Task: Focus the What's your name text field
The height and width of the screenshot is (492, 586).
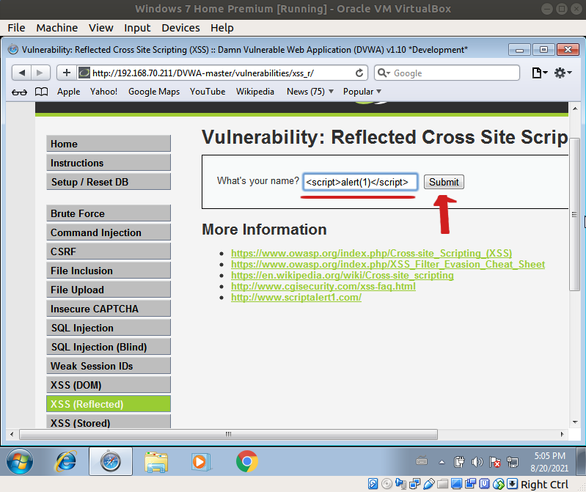Action: pyautogui.click(x=360, y=182)
